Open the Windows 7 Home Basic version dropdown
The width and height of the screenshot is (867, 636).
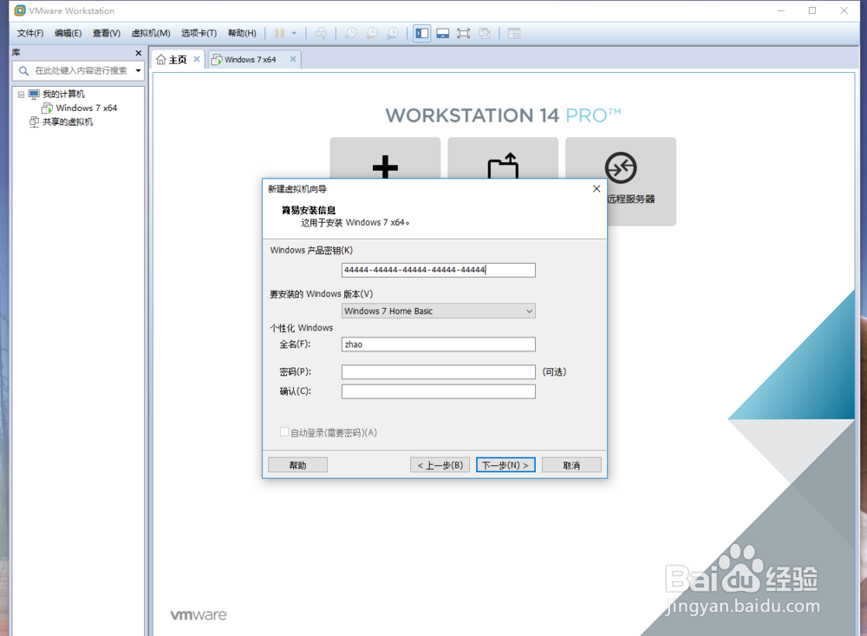pos(439,311)
